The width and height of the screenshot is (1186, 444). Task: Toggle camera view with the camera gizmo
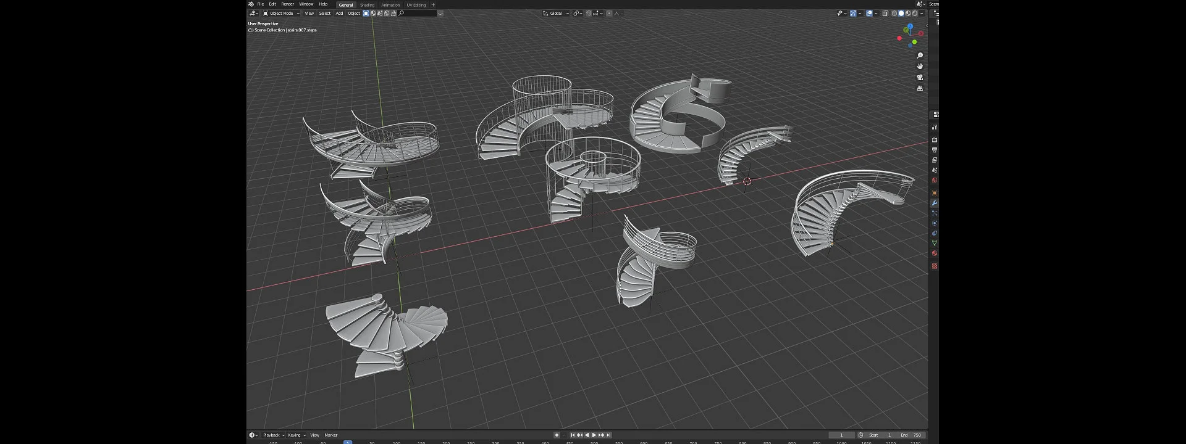[920, 78]
